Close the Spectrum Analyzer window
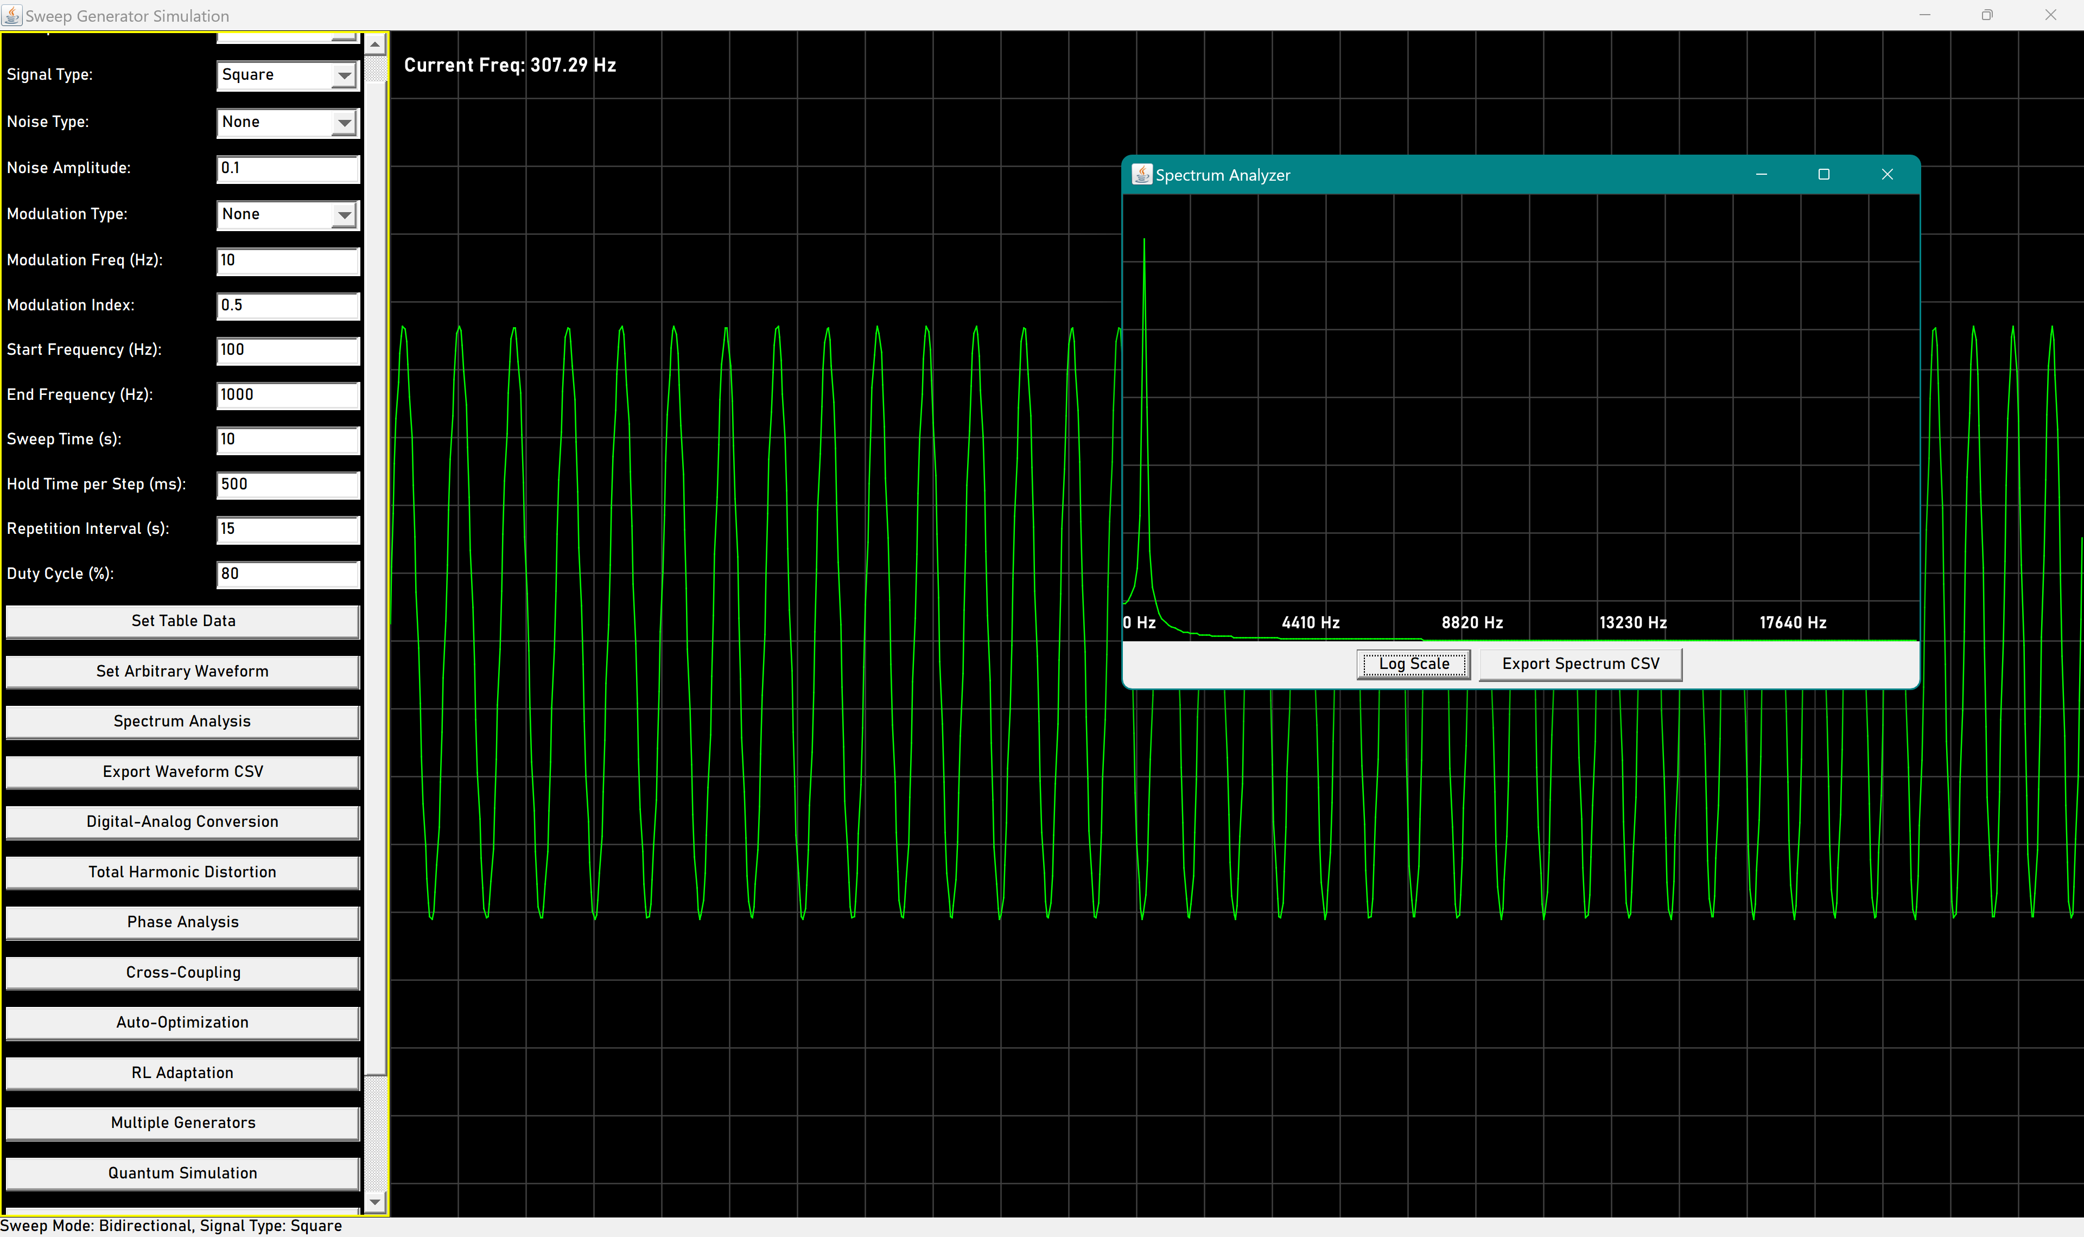Image resolution: width=2084 pixels, height=1237 pixels. (1886, 174)
